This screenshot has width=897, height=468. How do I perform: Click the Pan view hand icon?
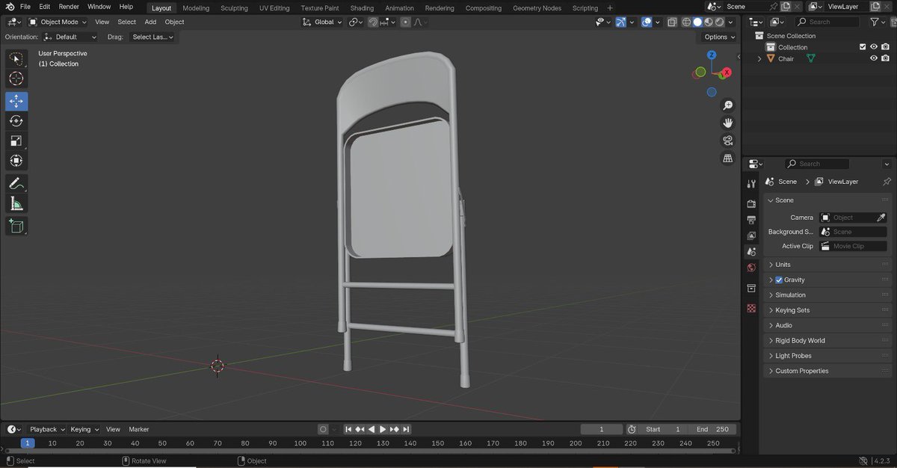pos(727,123)
